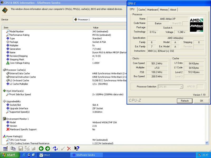Screen dimensions: 211x158
Task: Go back with the green left arrow
Action: point(41,149)
